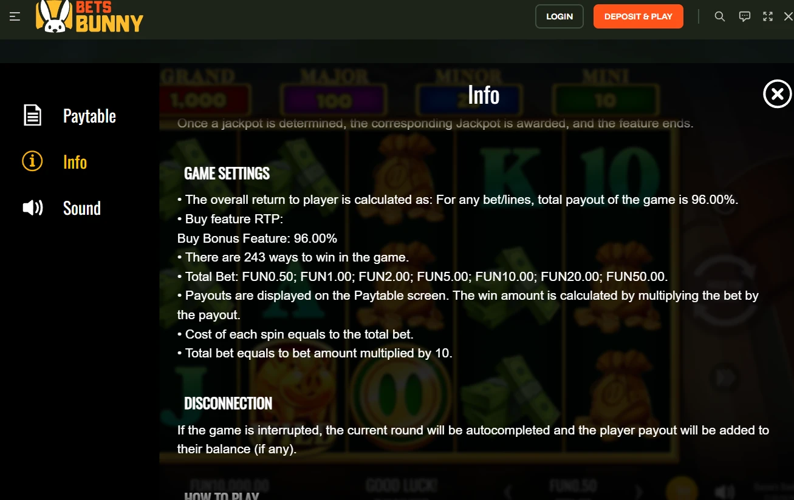The width and height of the screenshot is (794, 500).
Task: Click the Info circle icon in the sidebar
Action: (32, 161)
